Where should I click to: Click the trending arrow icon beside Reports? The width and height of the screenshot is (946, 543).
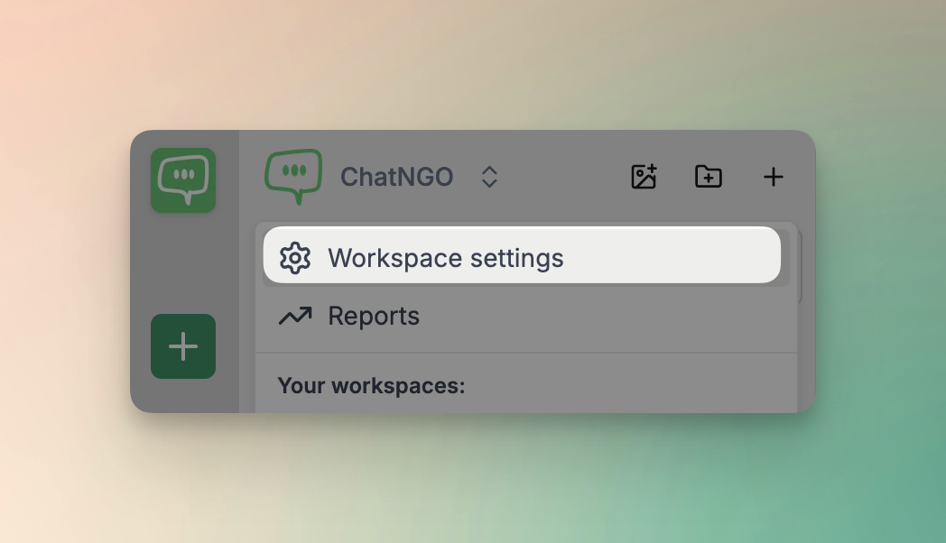[x=295, y=316]
